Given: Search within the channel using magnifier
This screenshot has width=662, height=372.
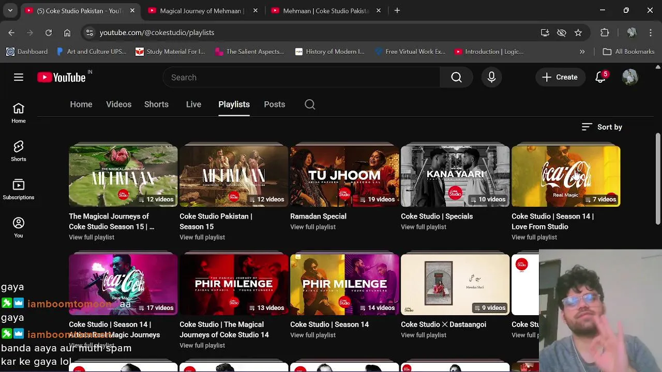Looking at the screenshot, I should click(310, 104).
